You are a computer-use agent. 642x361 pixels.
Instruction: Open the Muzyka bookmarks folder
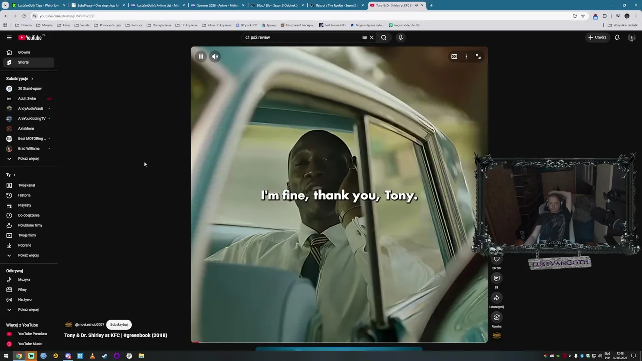45,25
